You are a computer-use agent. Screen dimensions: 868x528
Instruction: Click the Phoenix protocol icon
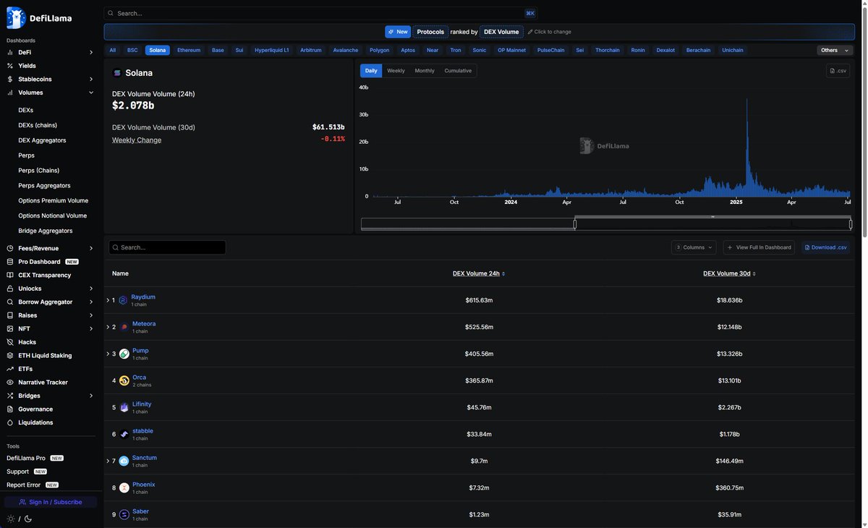124,487
